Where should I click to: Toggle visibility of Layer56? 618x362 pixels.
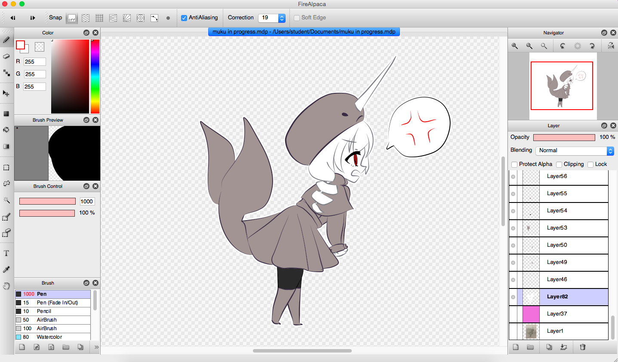click(x=513, y=177)
